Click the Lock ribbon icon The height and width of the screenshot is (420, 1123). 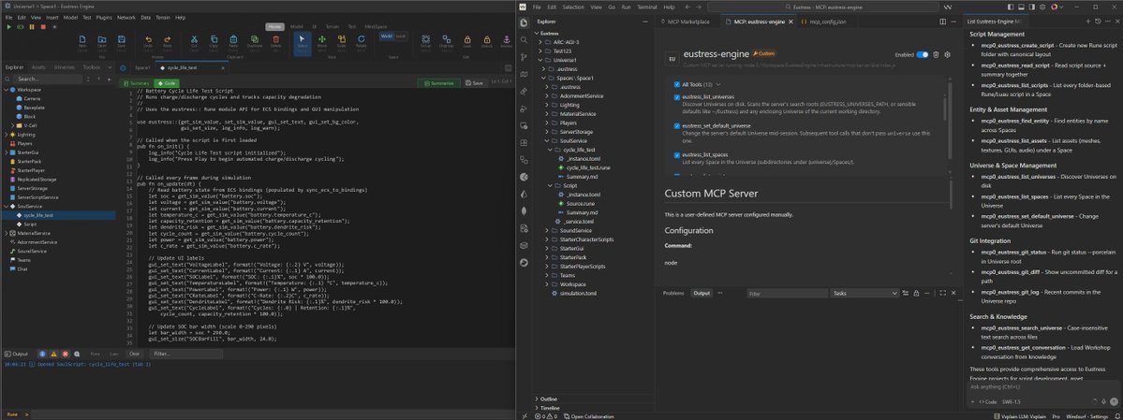467,41
